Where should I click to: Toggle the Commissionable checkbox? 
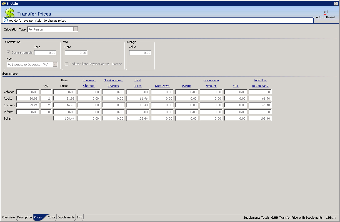[8, 52]
